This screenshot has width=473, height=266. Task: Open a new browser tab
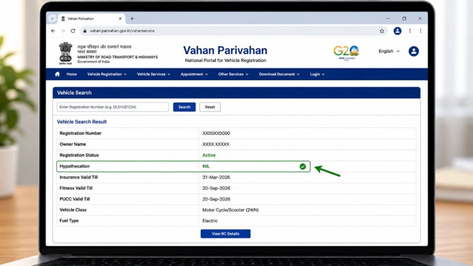tap(132, 18)
